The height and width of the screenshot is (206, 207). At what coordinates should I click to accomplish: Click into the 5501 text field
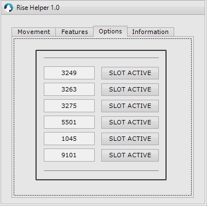point(69,122)
